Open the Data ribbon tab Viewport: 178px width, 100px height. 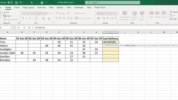(x=51, y=7)
